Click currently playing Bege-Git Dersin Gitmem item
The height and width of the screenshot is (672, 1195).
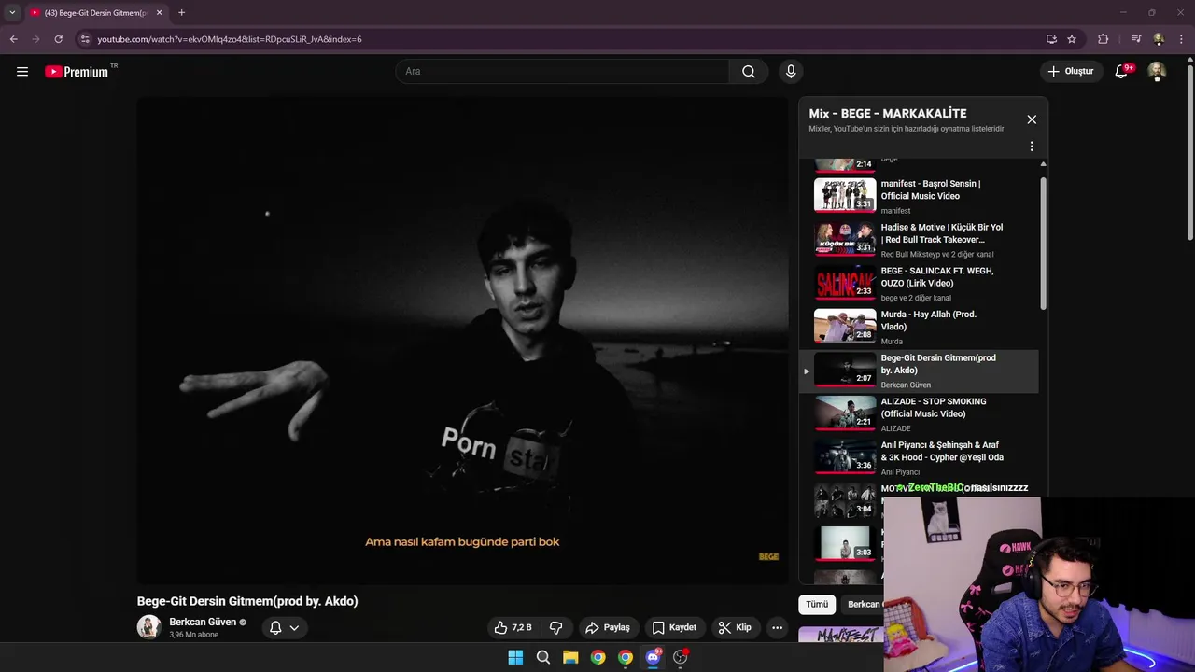(x=919, y=371)
